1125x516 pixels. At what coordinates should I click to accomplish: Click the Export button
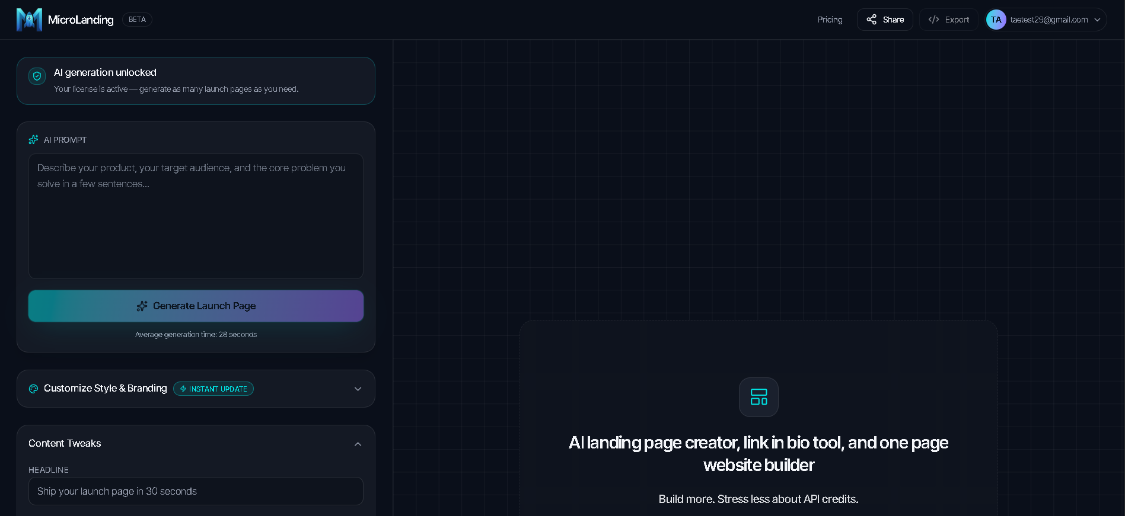(x=948, y=20)
